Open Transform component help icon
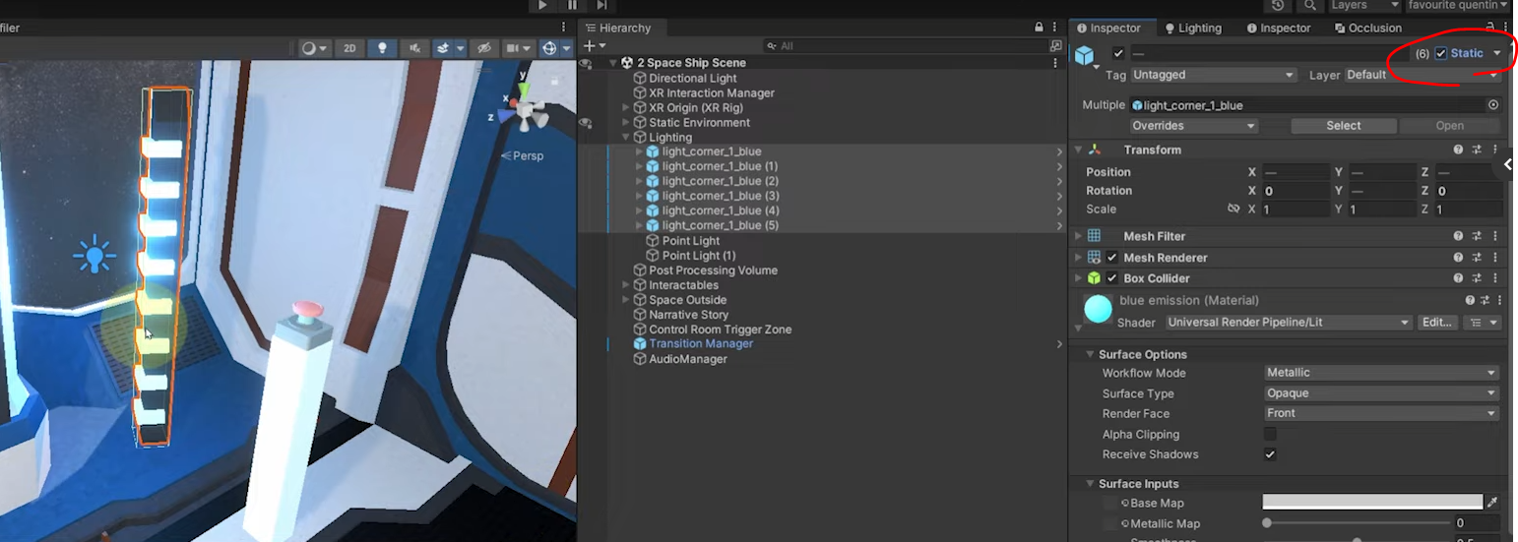The width and height of the screenshot is (1518, 542). 1459,151
